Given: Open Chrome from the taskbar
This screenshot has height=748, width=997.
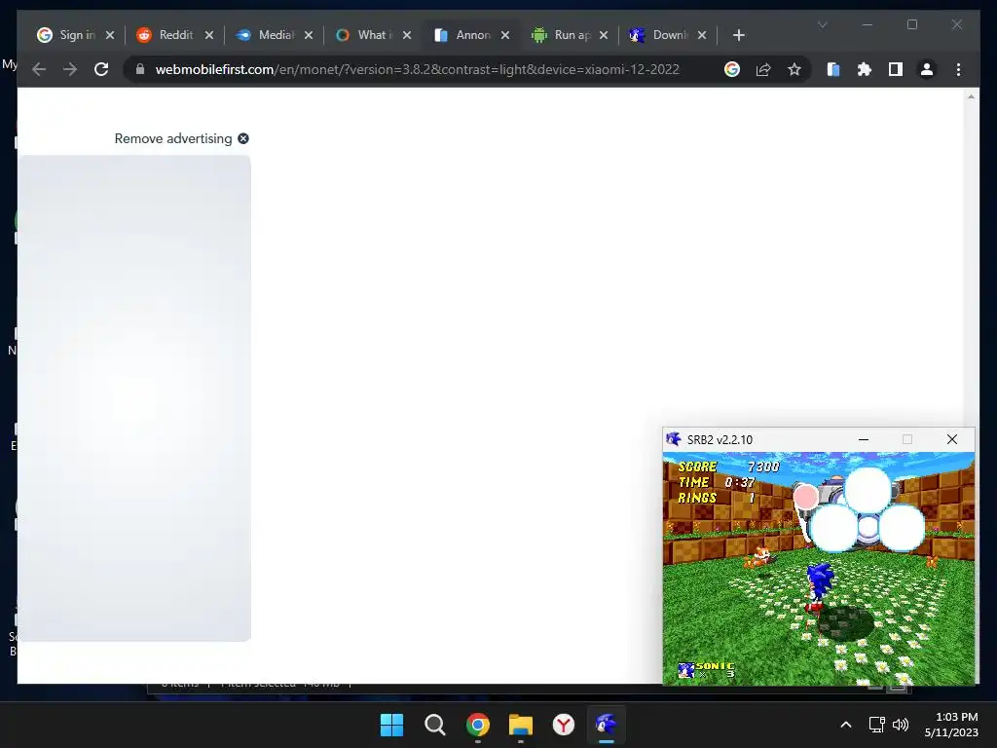Looking at the screenshot, I should tap(477, 725).
